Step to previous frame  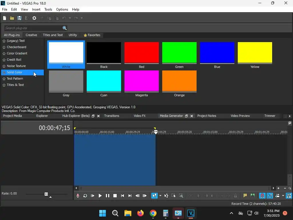[x=137, y=196]
